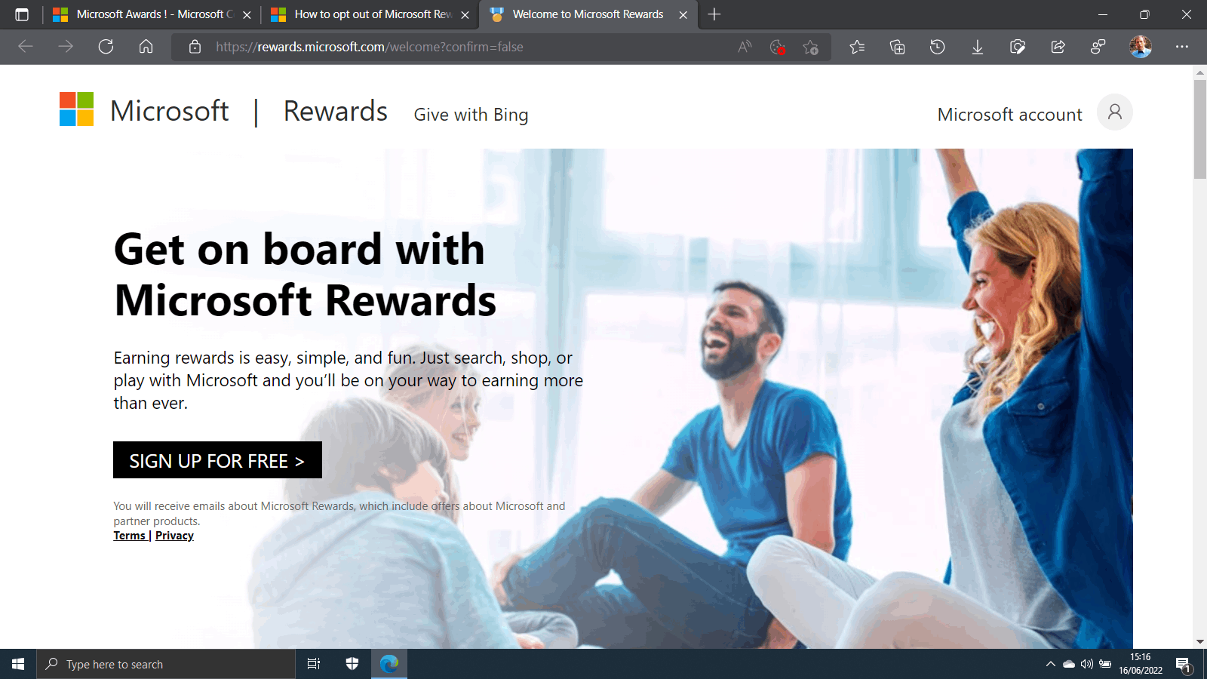Image resolution: width=1207 pixels, height=679 pixels.
Task: View site information lock icon
Action: tap(195, 47)
